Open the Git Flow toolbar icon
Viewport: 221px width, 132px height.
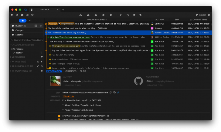point(128,15)
